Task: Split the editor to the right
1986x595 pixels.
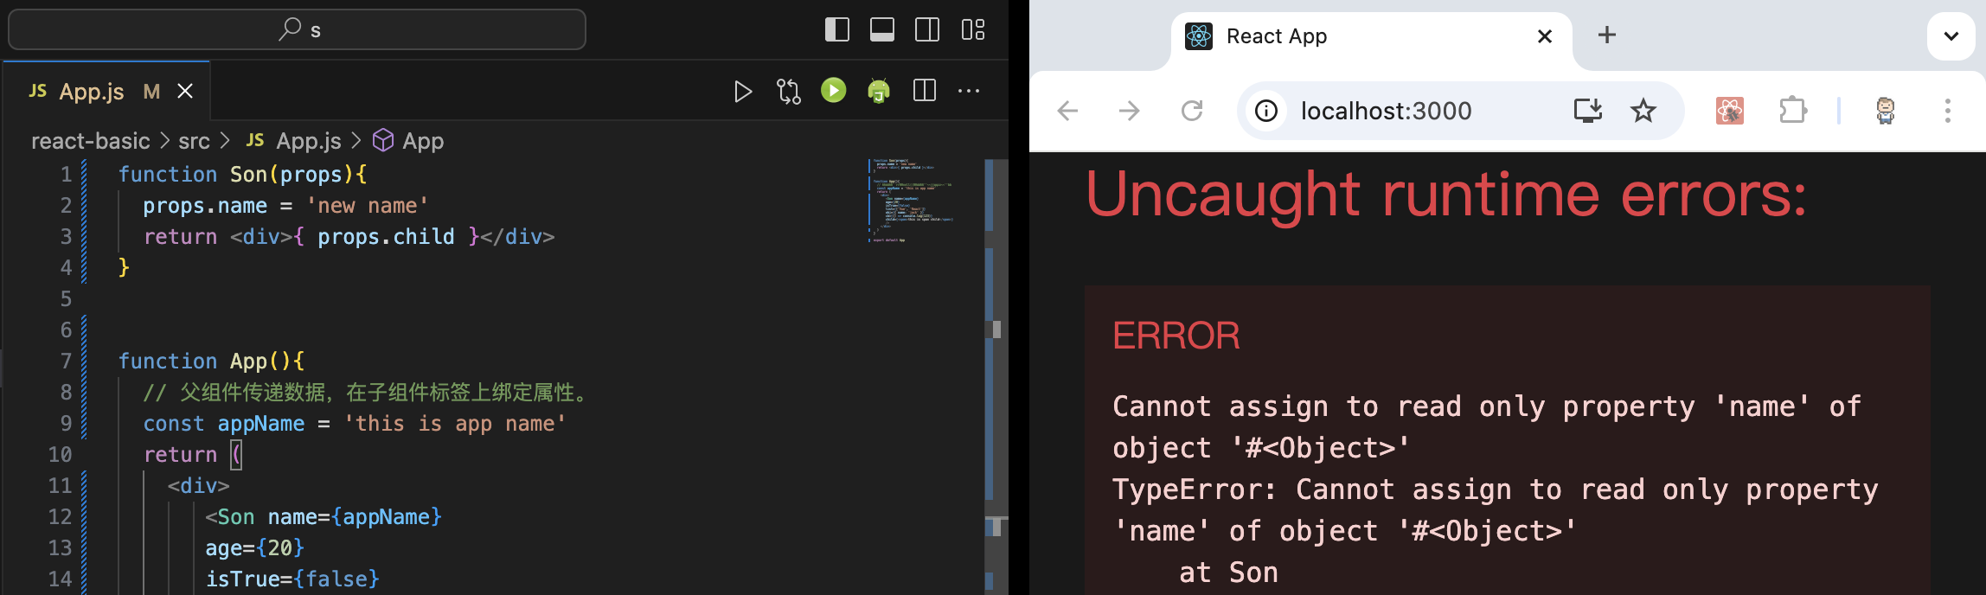Action: click(x=925, y=91)
